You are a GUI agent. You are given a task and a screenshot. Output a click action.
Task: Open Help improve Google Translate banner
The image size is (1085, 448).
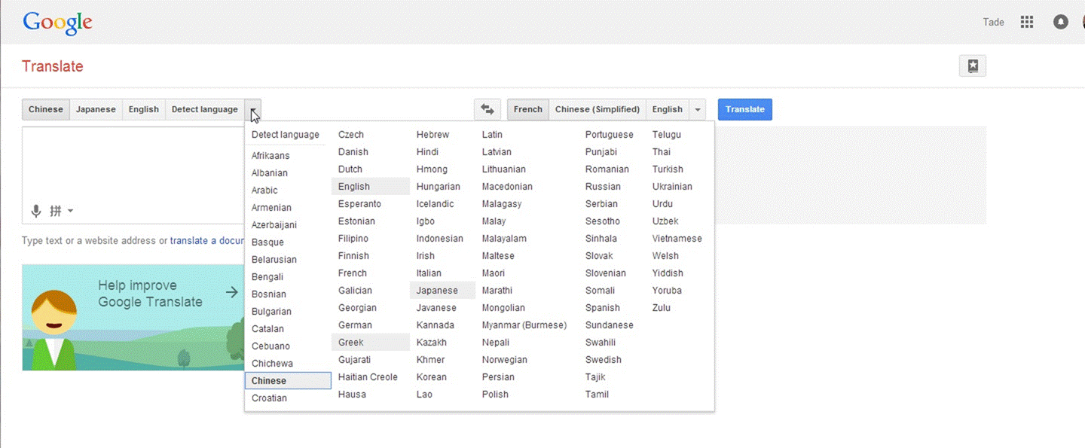pyautogui.click(x=133, y=317)
